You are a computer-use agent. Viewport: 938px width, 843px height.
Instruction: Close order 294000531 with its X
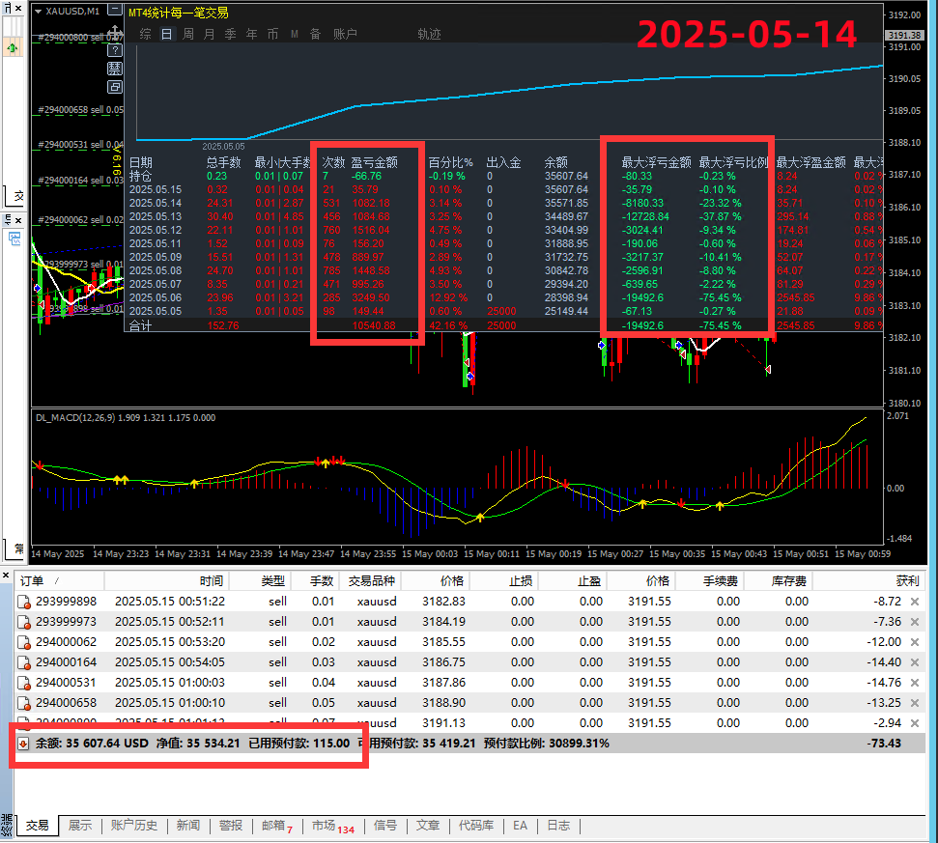point(915,683)
